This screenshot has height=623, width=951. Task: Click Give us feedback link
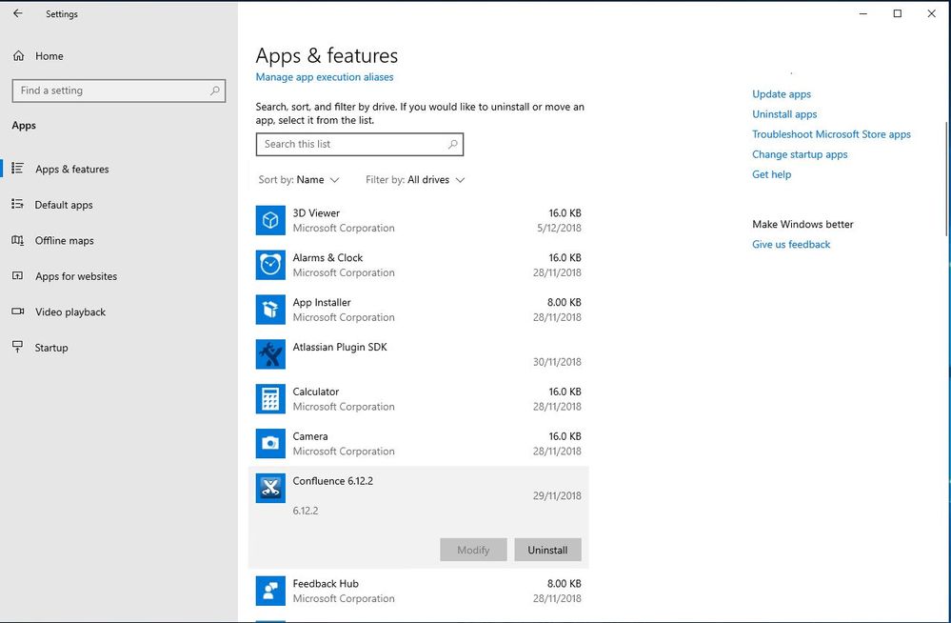tap(791, 244)
